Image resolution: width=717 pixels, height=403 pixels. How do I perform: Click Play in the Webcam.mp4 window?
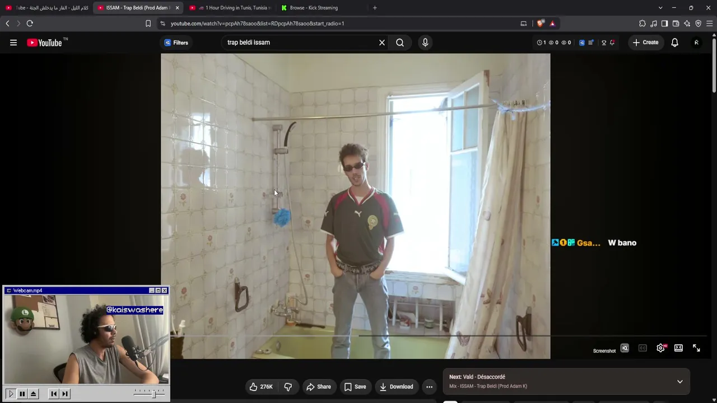point(11,394)
